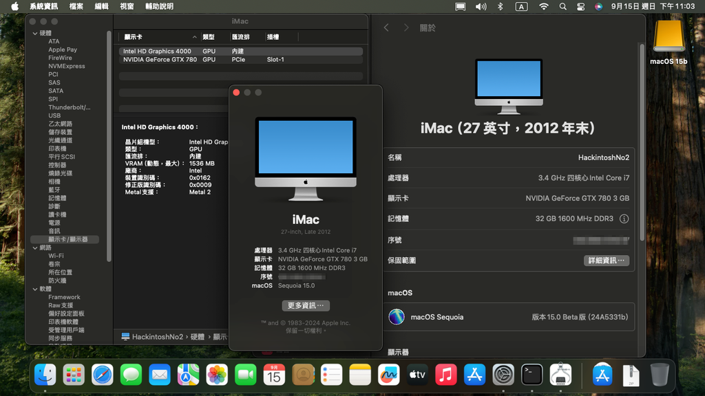This screenshot has width=705, height=396.
Task: Open Control Center in menu bar
Action: pyautogui.click(x=581, y=6)
